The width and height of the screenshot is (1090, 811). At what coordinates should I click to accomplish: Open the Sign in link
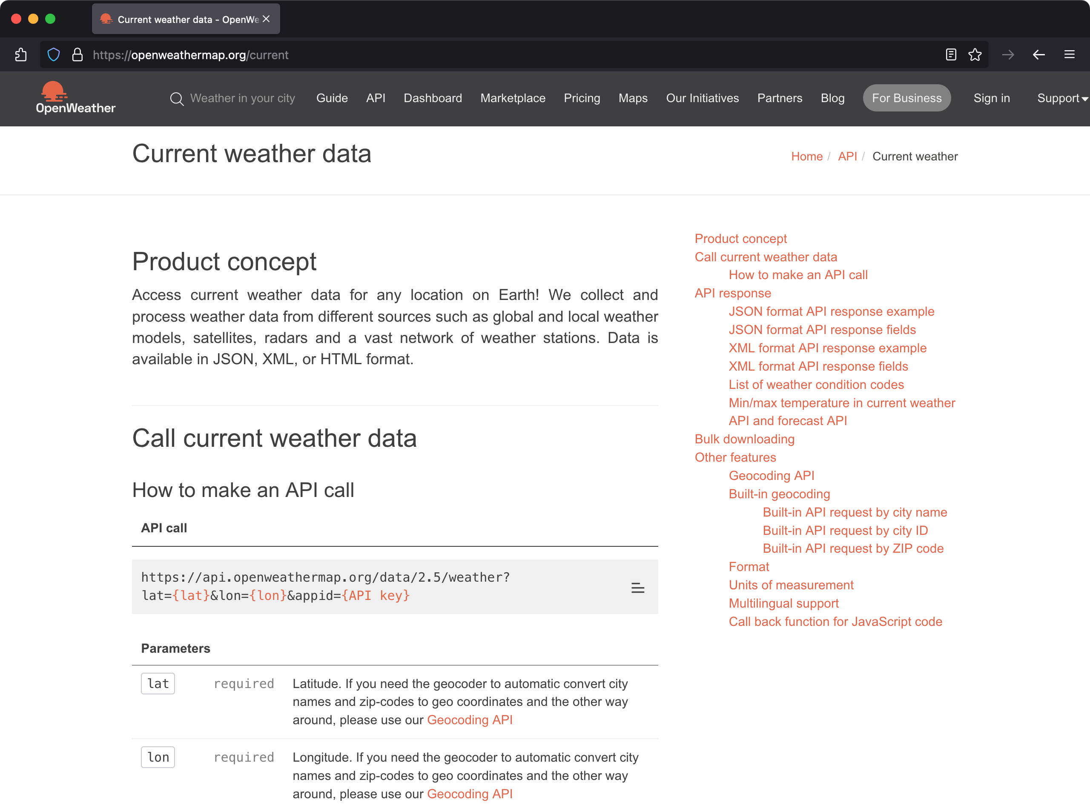tap(991, 98)
